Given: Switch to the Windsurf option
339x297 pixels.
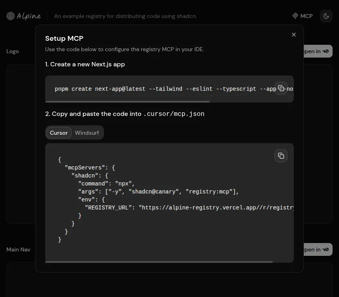Looking at the screenshot, I should 87,132.
